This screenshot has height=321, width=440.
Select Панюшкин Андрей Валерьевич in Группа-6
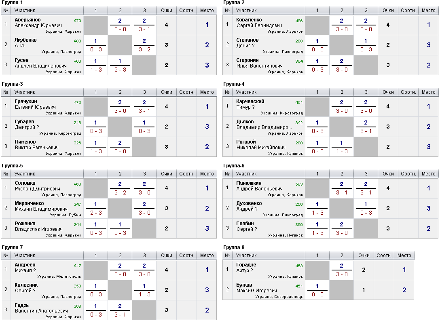tap(259, 186)
